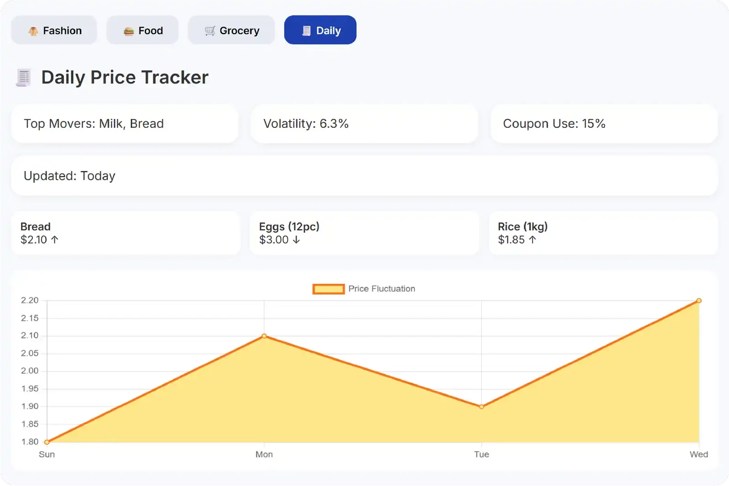Click the up arrow next to Rice price

coord(532,240)
